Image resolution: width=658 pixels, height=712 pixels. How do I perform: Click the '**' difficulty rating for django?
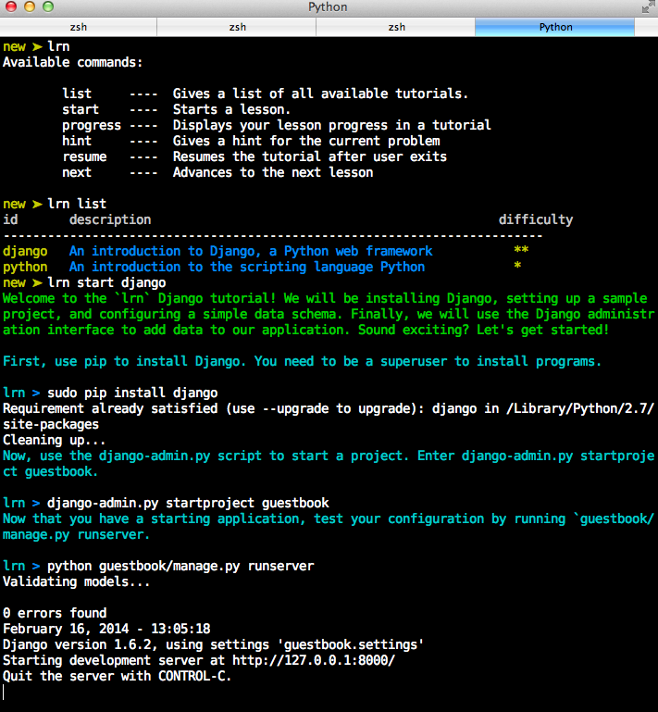pos(521,250)
